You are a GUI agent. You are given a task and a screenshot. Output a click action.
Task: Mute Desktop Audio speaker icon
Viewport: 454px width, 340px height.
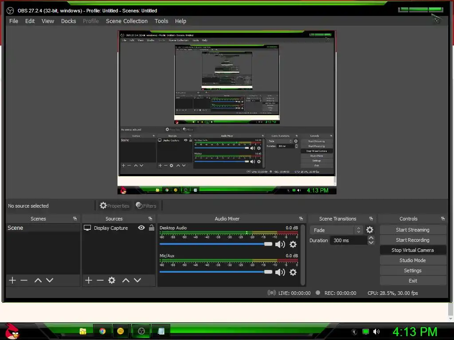pyautogui.click(x=280, y=244)
